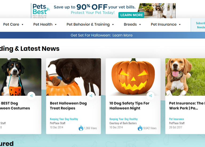Select the Pet Insurance category link
Viewport: 205px width, 147px height.
pyautogui.click(x=176, y=119)
